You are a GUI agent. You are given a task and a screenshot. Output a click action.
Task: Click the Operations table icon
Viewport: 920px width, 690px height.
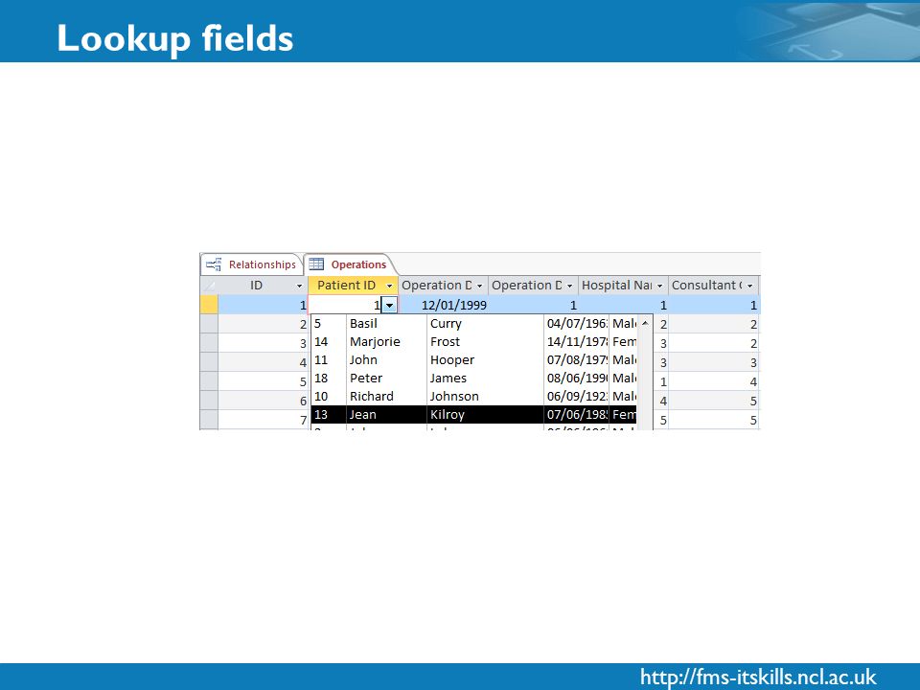click(316, 264)
